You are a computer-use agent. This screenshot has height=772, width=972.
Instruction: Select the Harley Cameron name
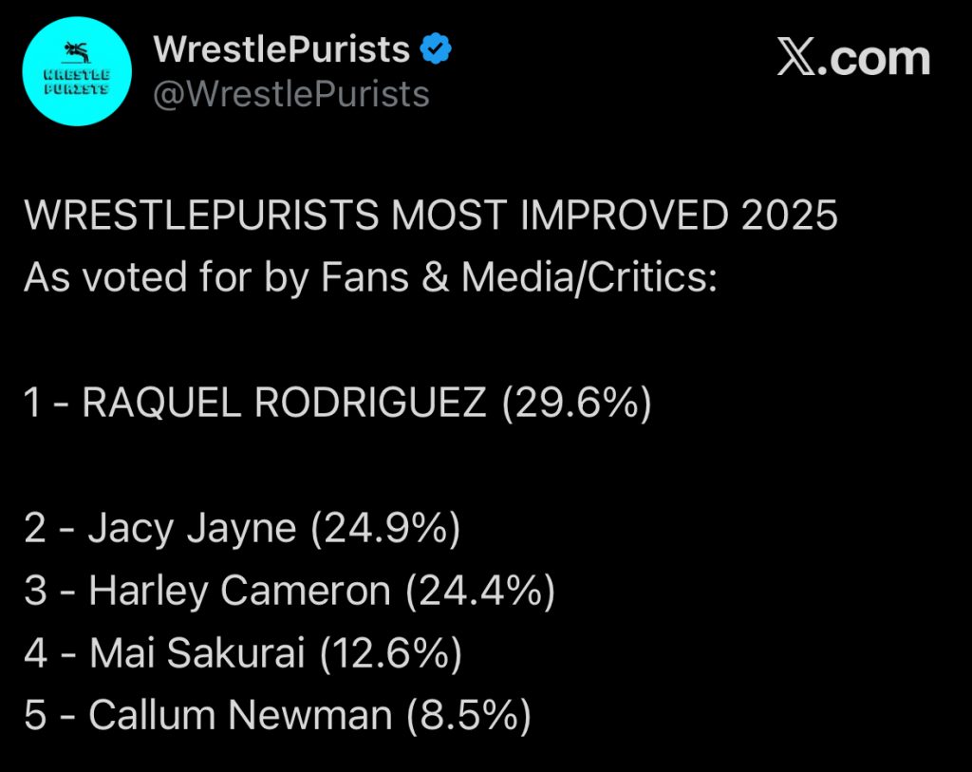[x=239, y=591]
